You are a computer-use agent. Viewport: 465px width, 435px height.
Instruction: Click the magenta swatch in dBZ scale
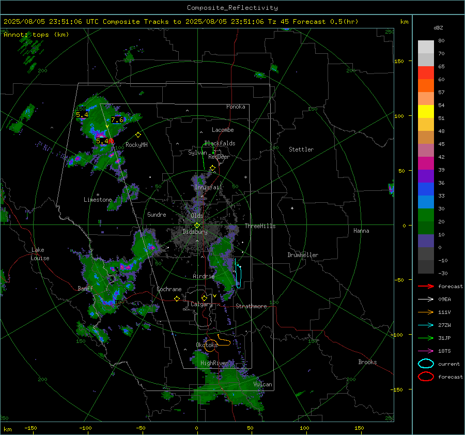[x=426, y=163]
